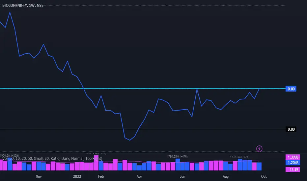The height and width of the screenshot is (181, 307).
Task: Click the Feb label on time axis
Action: pos(101,176)
